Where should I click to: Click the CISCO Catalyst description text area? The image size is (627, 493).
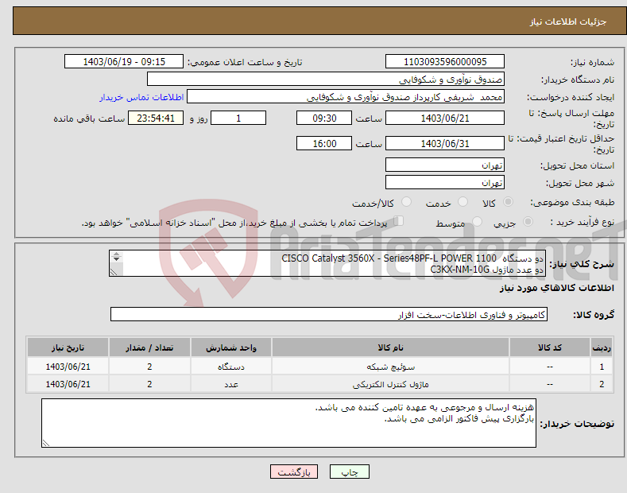point(327,263)
